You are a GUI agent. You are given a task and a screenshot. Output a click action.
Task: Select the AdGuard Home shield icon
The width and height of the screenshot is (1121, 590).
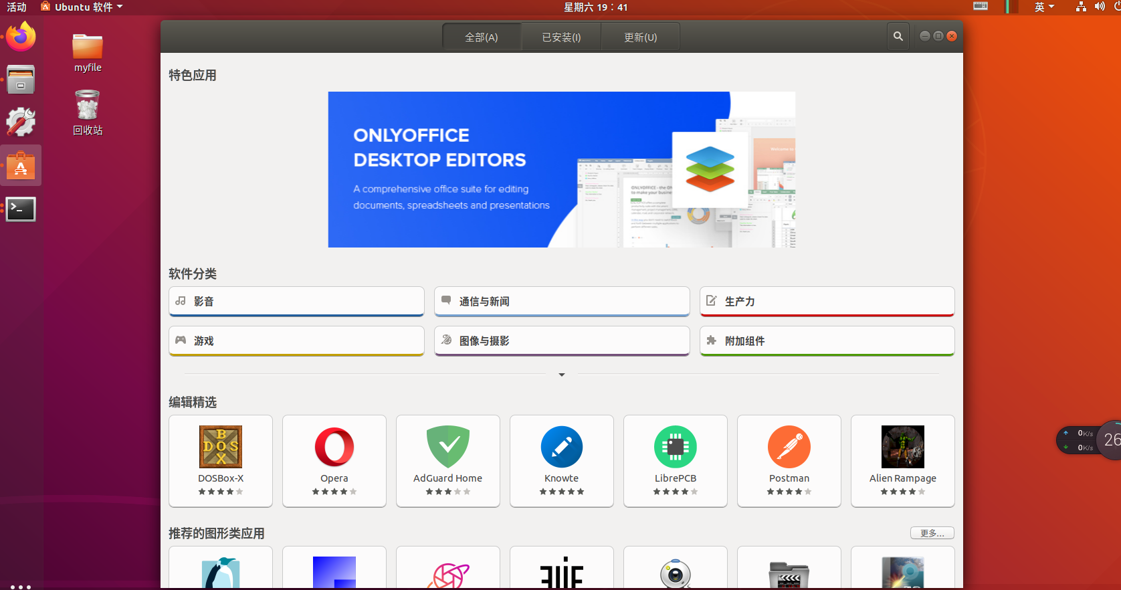[x=448, y=447]
